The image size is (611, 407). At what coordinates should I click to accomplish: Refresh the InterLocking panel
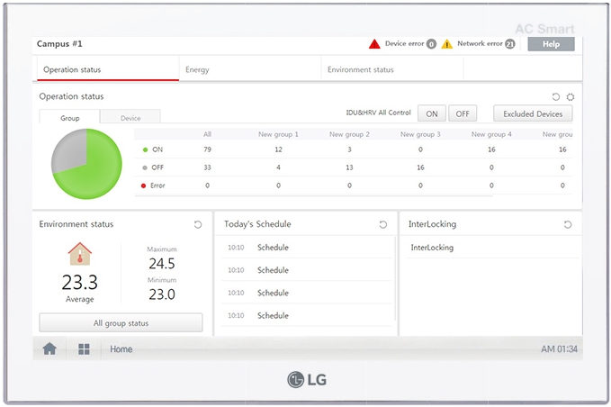[x=568, y=224]
